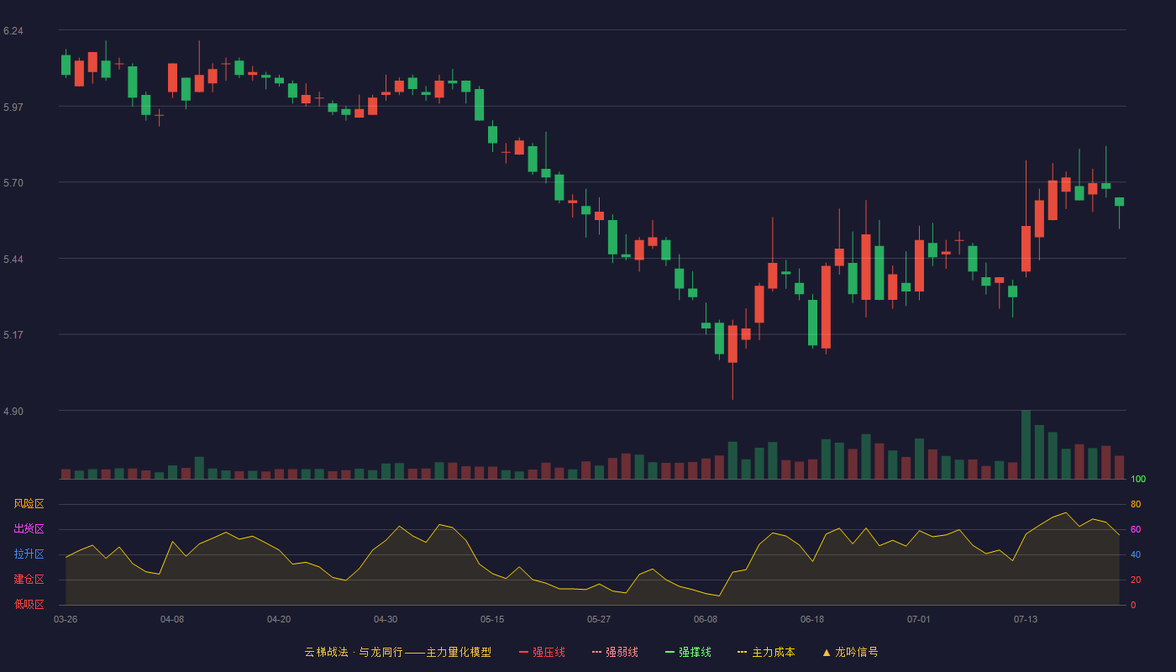Click the 5.17 price axis label
The height and width of the screenshot is (672, 1176).
[x=13, y=335]
